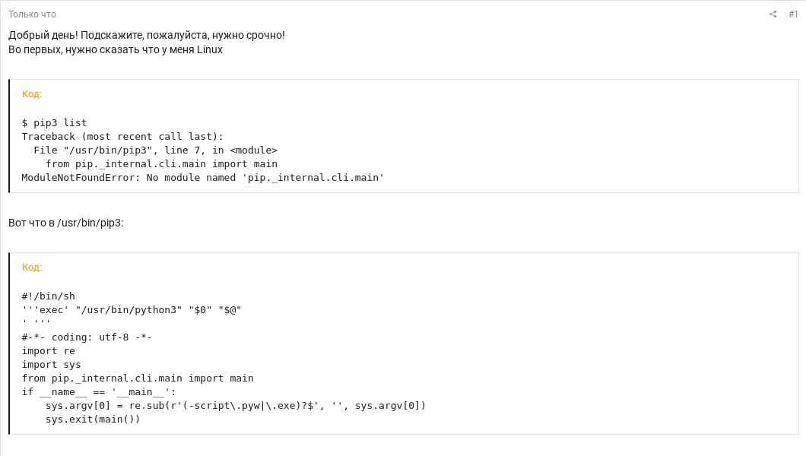Viewport: 806px width, 456px height.
Task: Click the 'Traceback (most recent call last):' line
Action: (123, 137)
